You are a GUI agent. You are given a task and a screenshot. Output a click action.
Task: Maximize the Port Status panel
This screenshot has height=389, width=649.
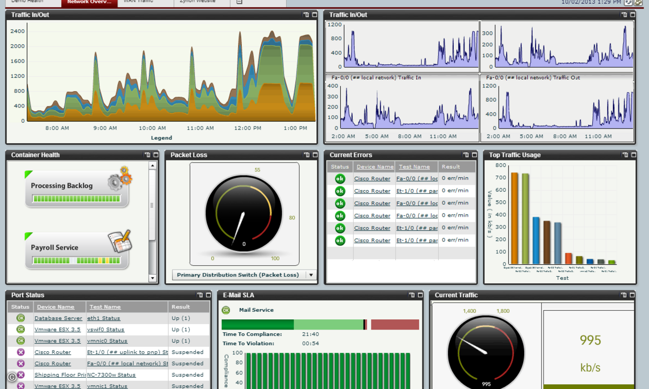[x=208, y=295]
